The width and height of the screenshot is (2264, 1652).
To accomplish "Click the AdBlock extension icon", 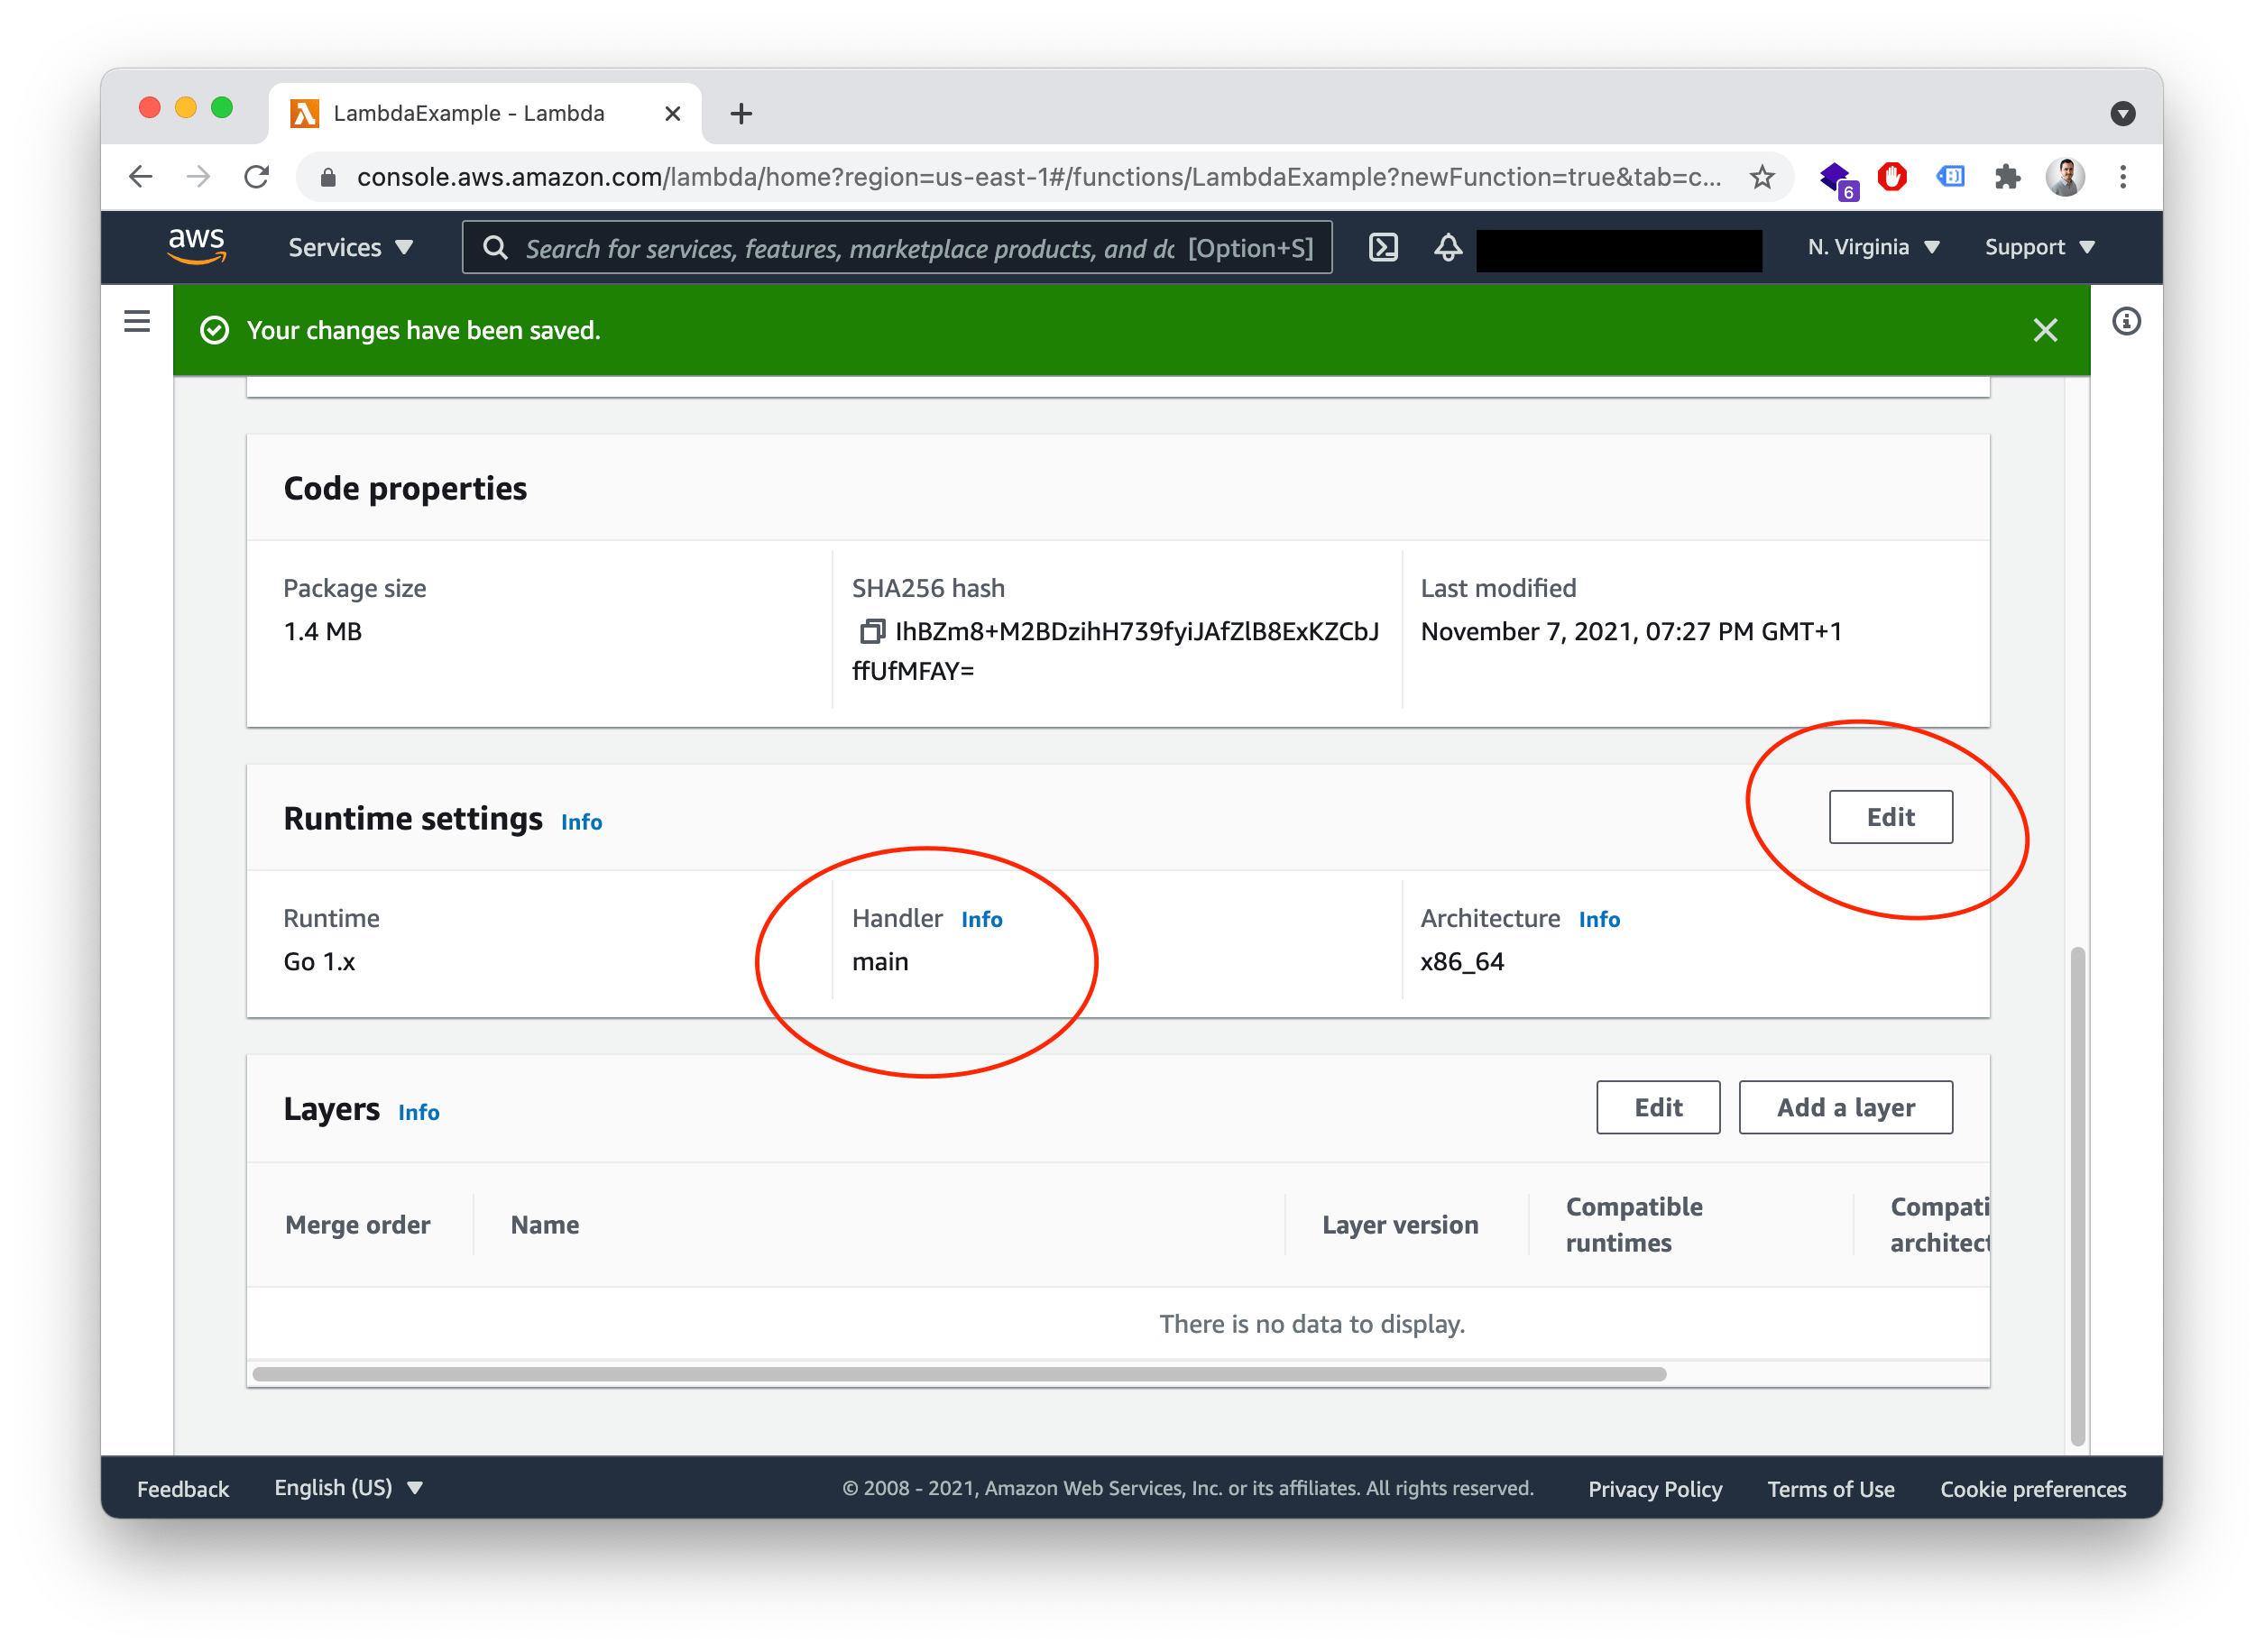I will click(x=1892, y=176).
